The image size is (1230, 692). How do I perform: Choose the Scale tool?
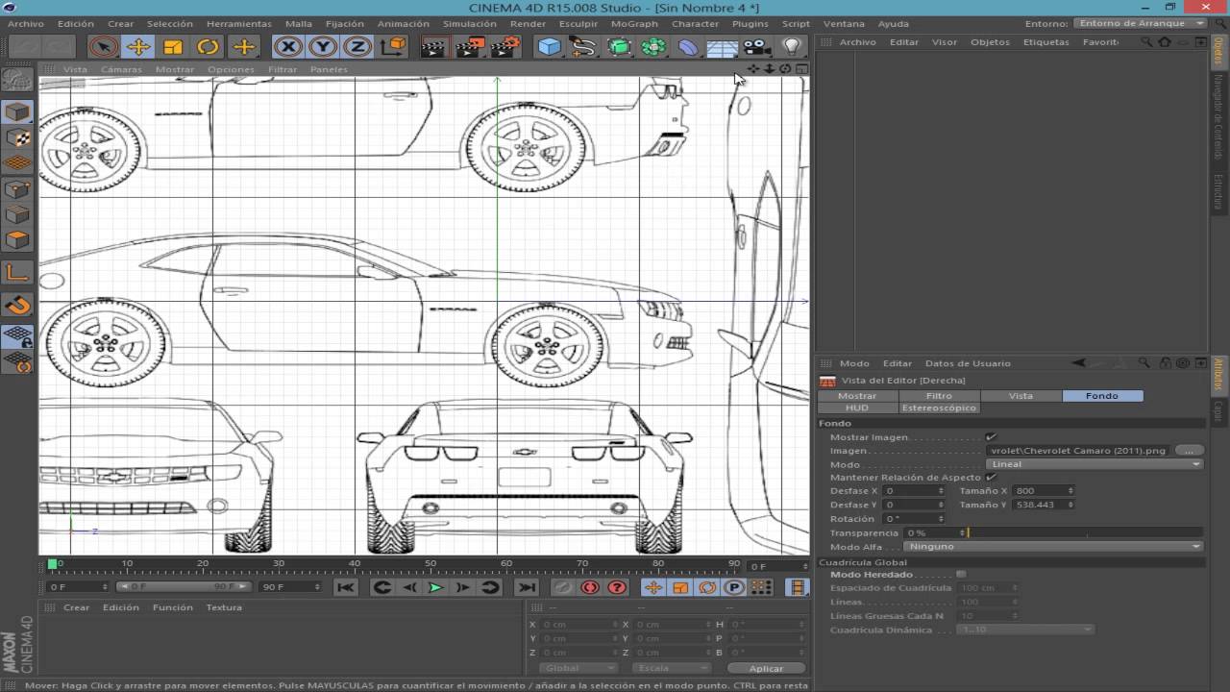tap(172, 46)
